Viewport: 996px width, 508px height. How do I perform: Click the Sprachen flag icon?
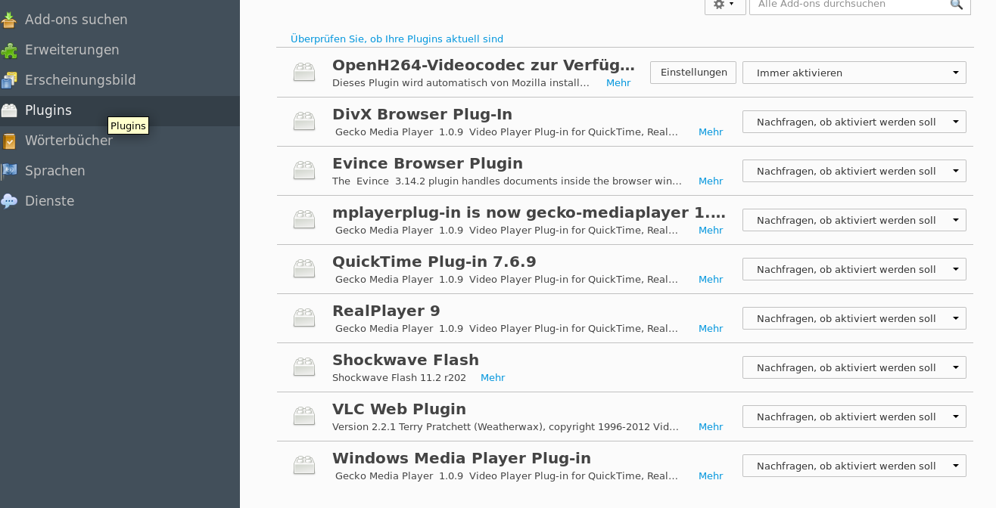pyautogui.click(x=8, y=171)
